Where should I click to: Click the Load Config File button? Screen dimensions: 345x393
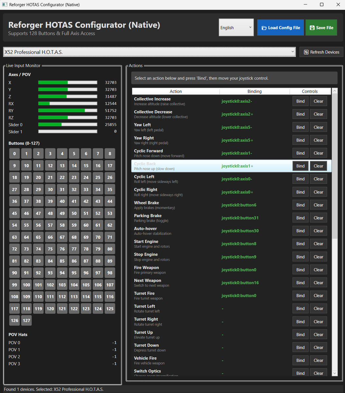tap(281, 28)
